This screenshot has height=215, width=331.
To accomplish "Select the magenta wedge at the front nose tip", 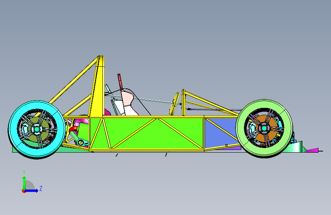I will click(312, 150).
